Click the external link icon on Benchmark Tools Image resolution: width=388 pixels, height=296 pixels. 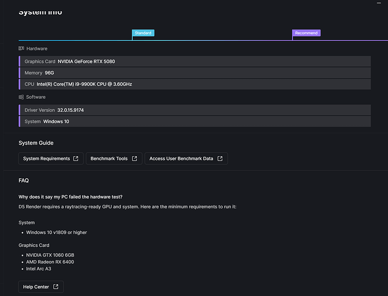click(x=134, y=159)
